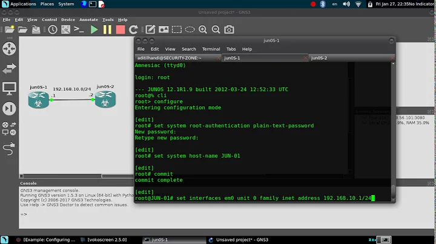
Task: Select the junOS-2 router on the canvas
Action: click(105, 100)
